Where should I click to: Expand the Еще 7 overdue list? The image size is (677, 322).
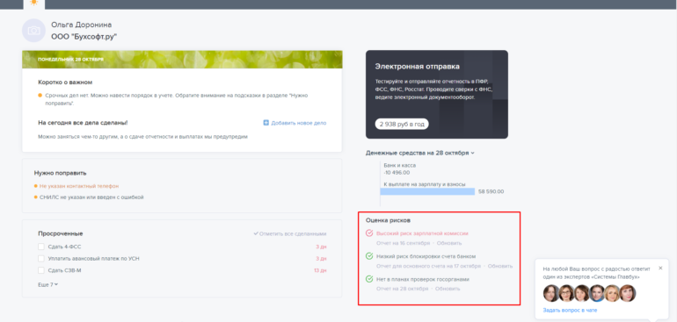tap(48, 284)
